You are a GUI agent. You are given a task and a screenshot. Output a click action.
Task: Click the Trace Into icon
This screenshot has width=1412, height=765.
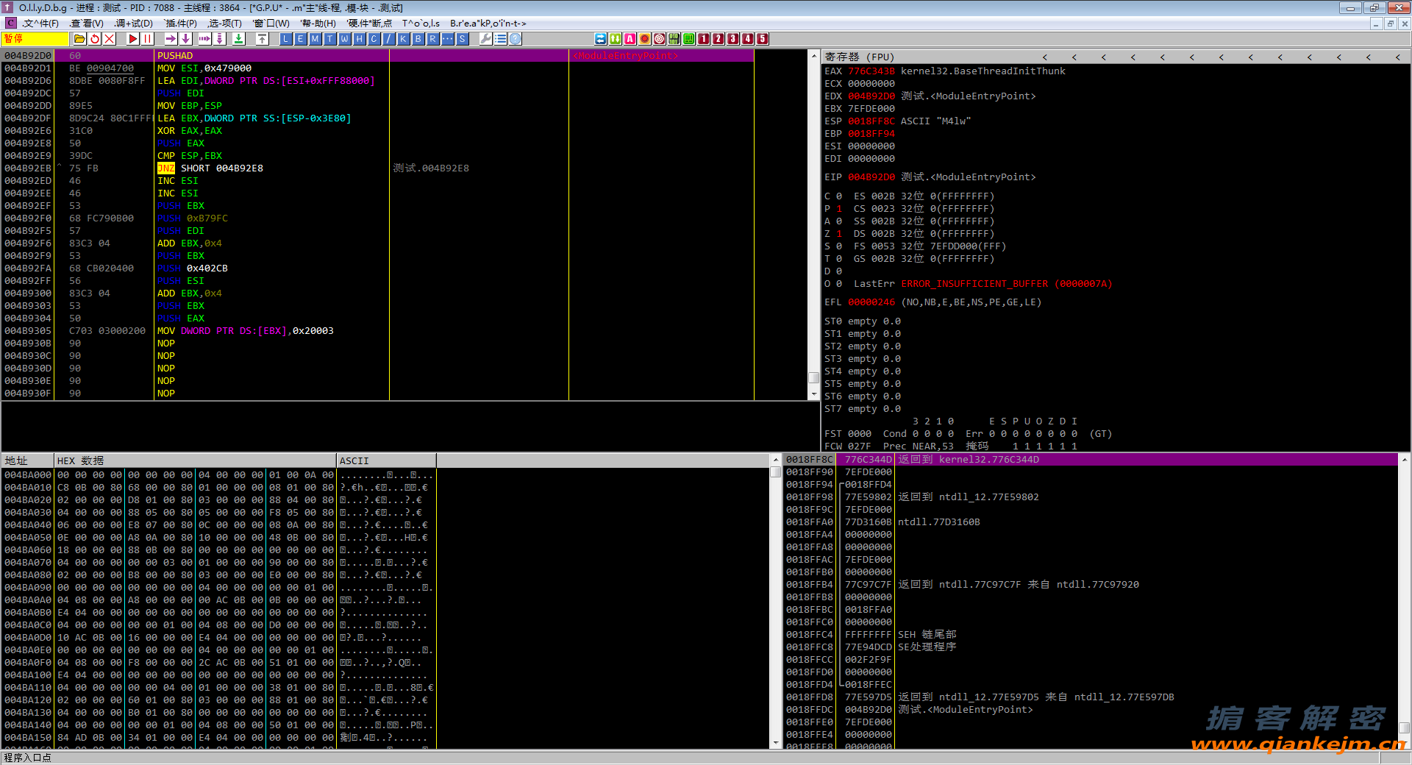coord(204,39)
